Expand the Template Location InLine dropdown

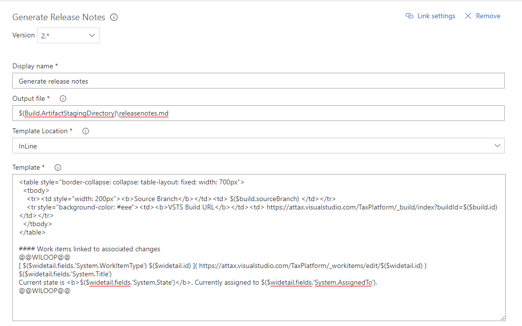point(259,146)
